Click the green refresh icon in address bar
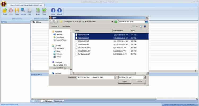The height and width of the screenshot is (106, 199). pos(116,22)
